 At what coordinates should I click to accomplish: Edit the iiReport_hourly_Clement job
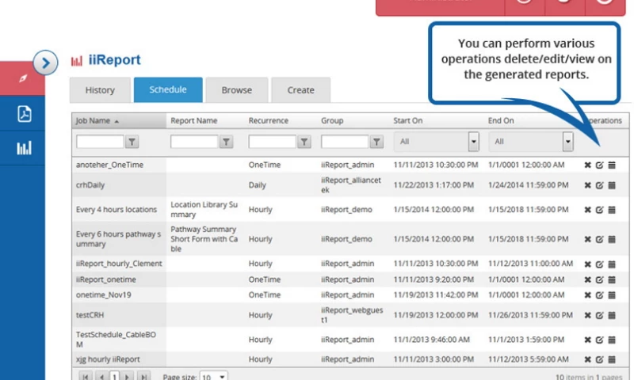coord(599,264)
